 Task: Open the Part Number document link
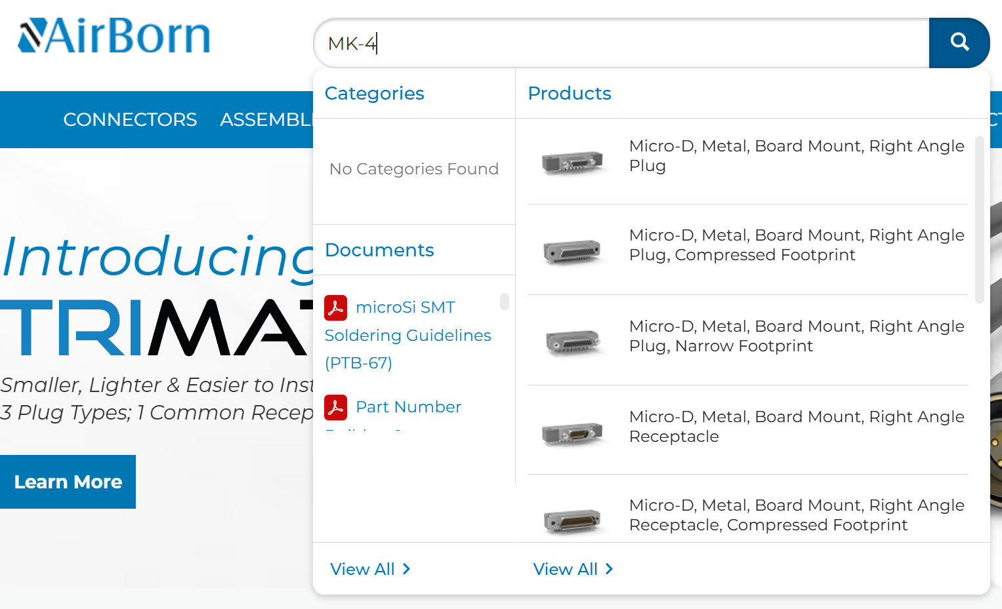tap(408, 407)
